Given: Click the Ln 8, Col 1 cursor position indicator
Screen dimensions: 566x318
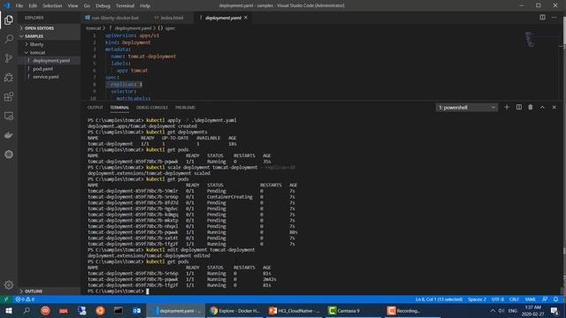Looking at the screenshot, I should [x=439, y=299].
